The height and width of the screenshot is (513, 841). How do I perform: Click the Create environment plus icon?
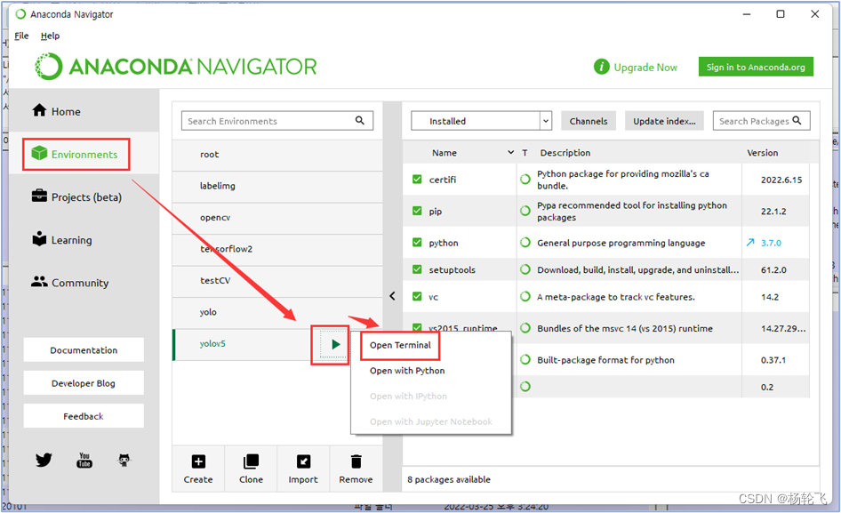198,461
